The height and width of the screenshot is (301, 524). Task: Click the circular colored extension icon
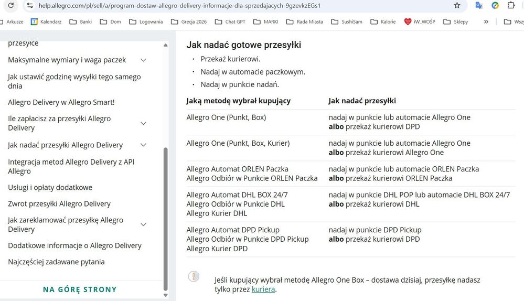click(495, 5)
